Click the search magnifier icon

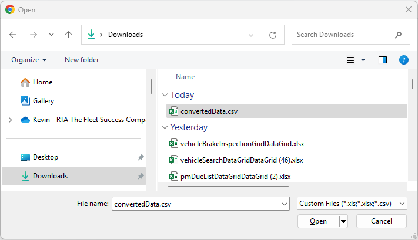point(399,35)
